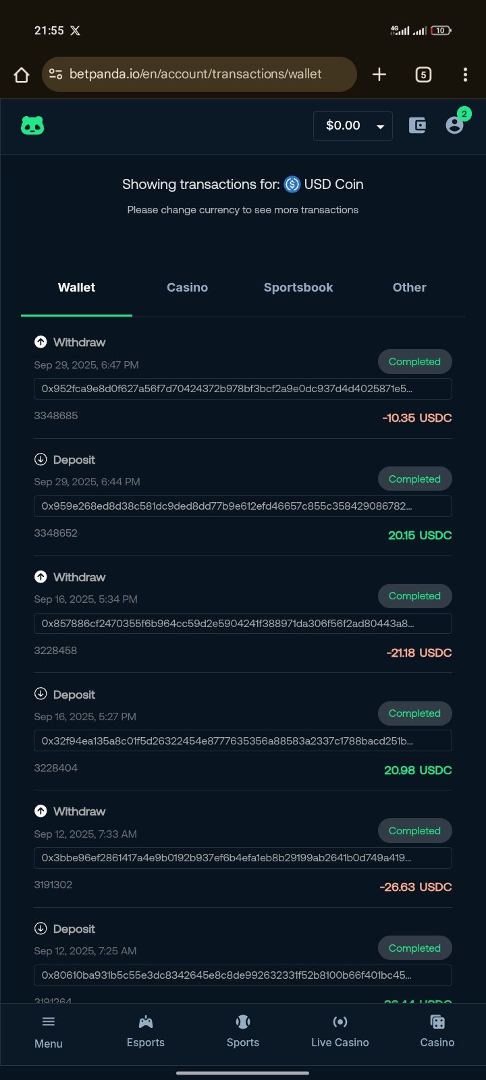The image size is (486, 1080).
Task: Open the wallet icon in header
Action: (417, 126)
